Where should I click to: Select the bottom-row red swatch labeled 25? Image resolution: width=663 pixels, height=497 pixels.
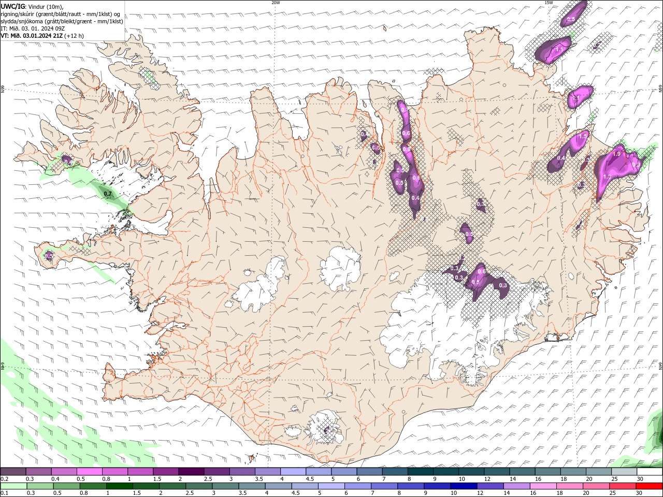[623, 486]
